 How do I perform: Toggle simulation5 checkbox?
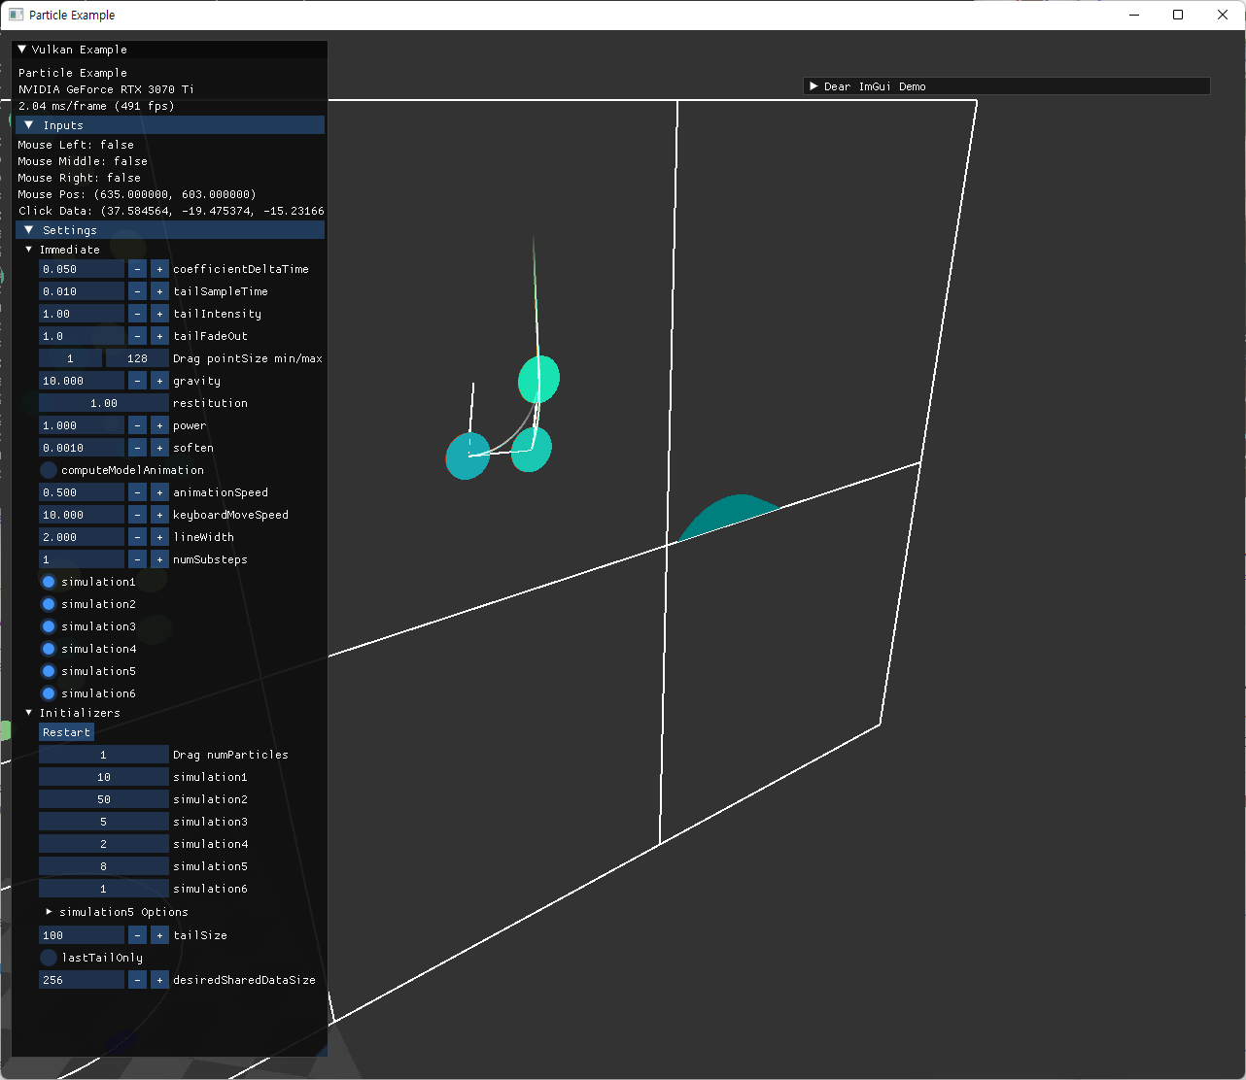click(48, 671)
